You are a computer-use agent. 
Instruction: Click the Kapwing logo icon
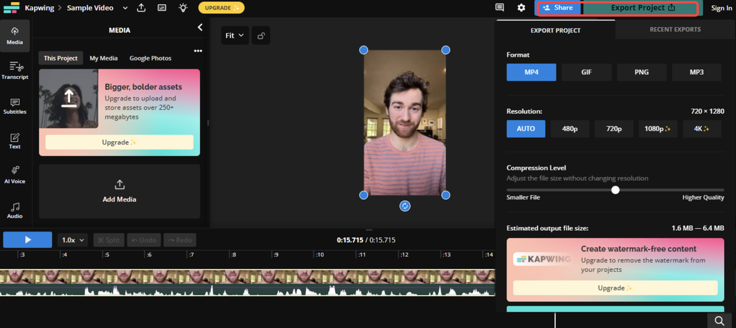click(x=11, y=8)
